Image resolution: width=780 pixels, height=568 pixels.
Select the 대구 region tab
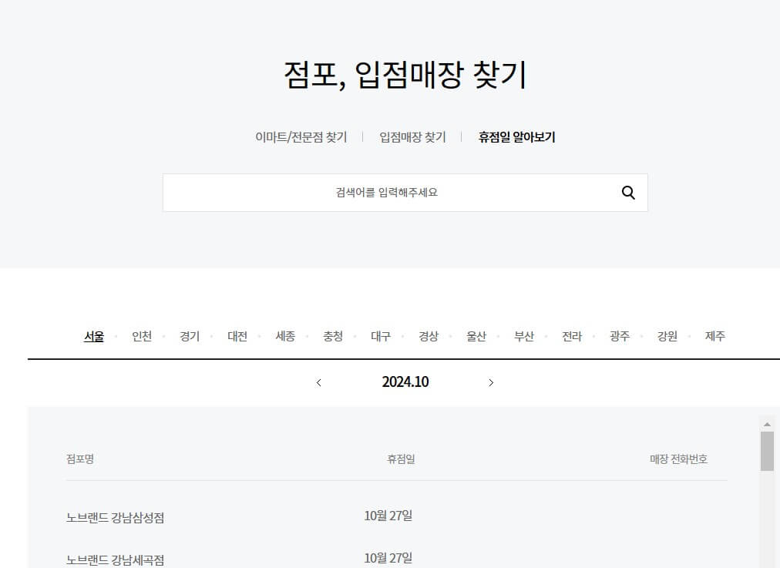point(381,335)
